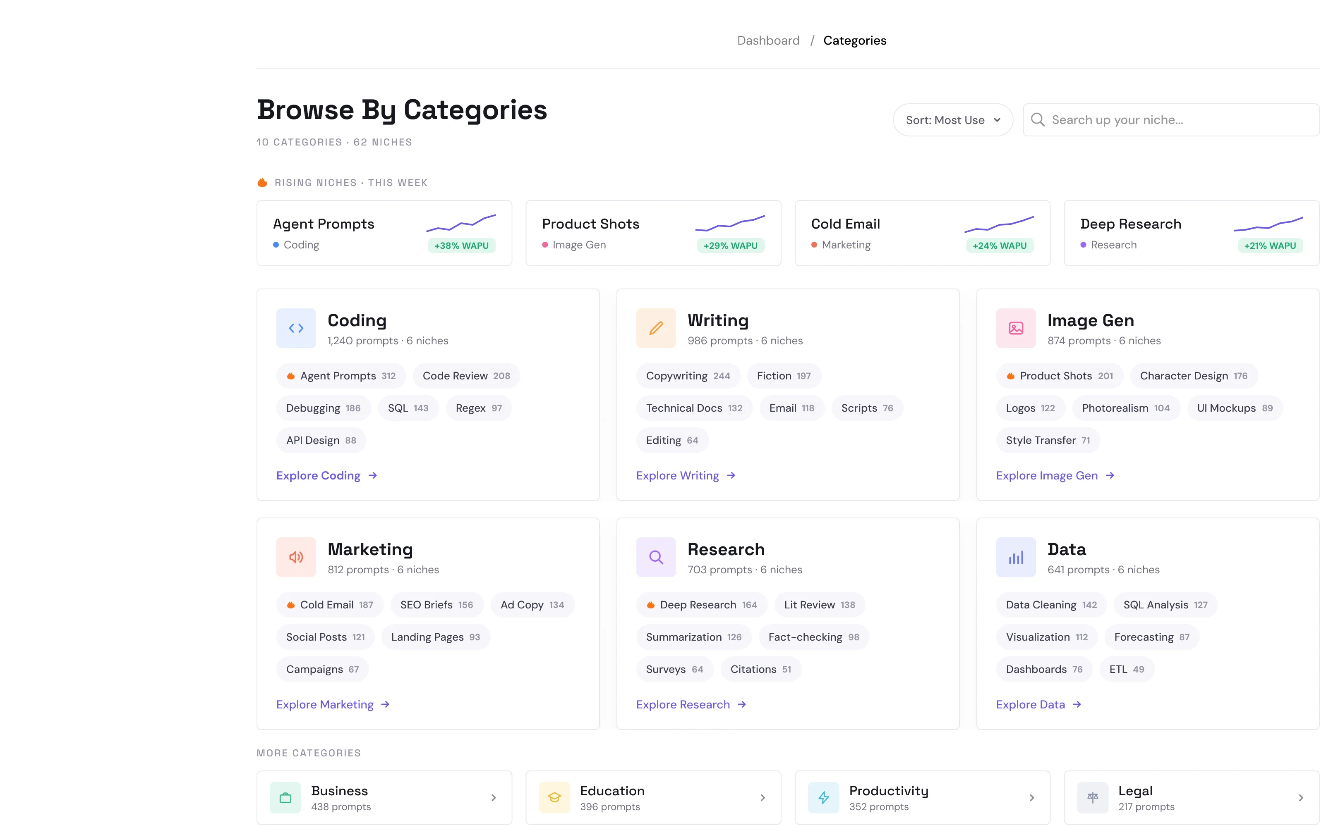Focus the Search up your niche field
This screenshot has width=1338, height=825.
[1171, 120]
